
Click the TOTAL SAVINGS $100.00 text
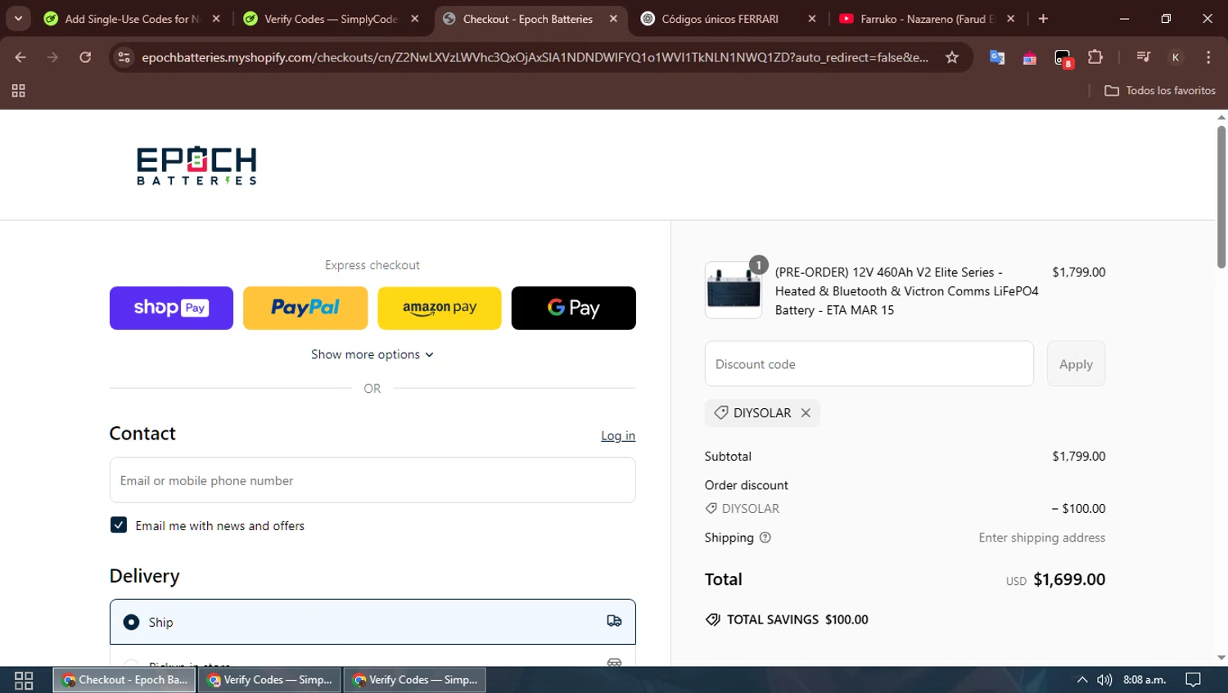pos(797,620)
